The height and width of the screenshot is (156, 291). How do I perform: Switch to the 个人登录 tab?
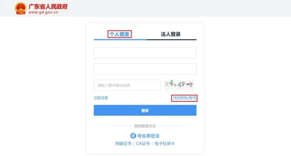point(120,34)
